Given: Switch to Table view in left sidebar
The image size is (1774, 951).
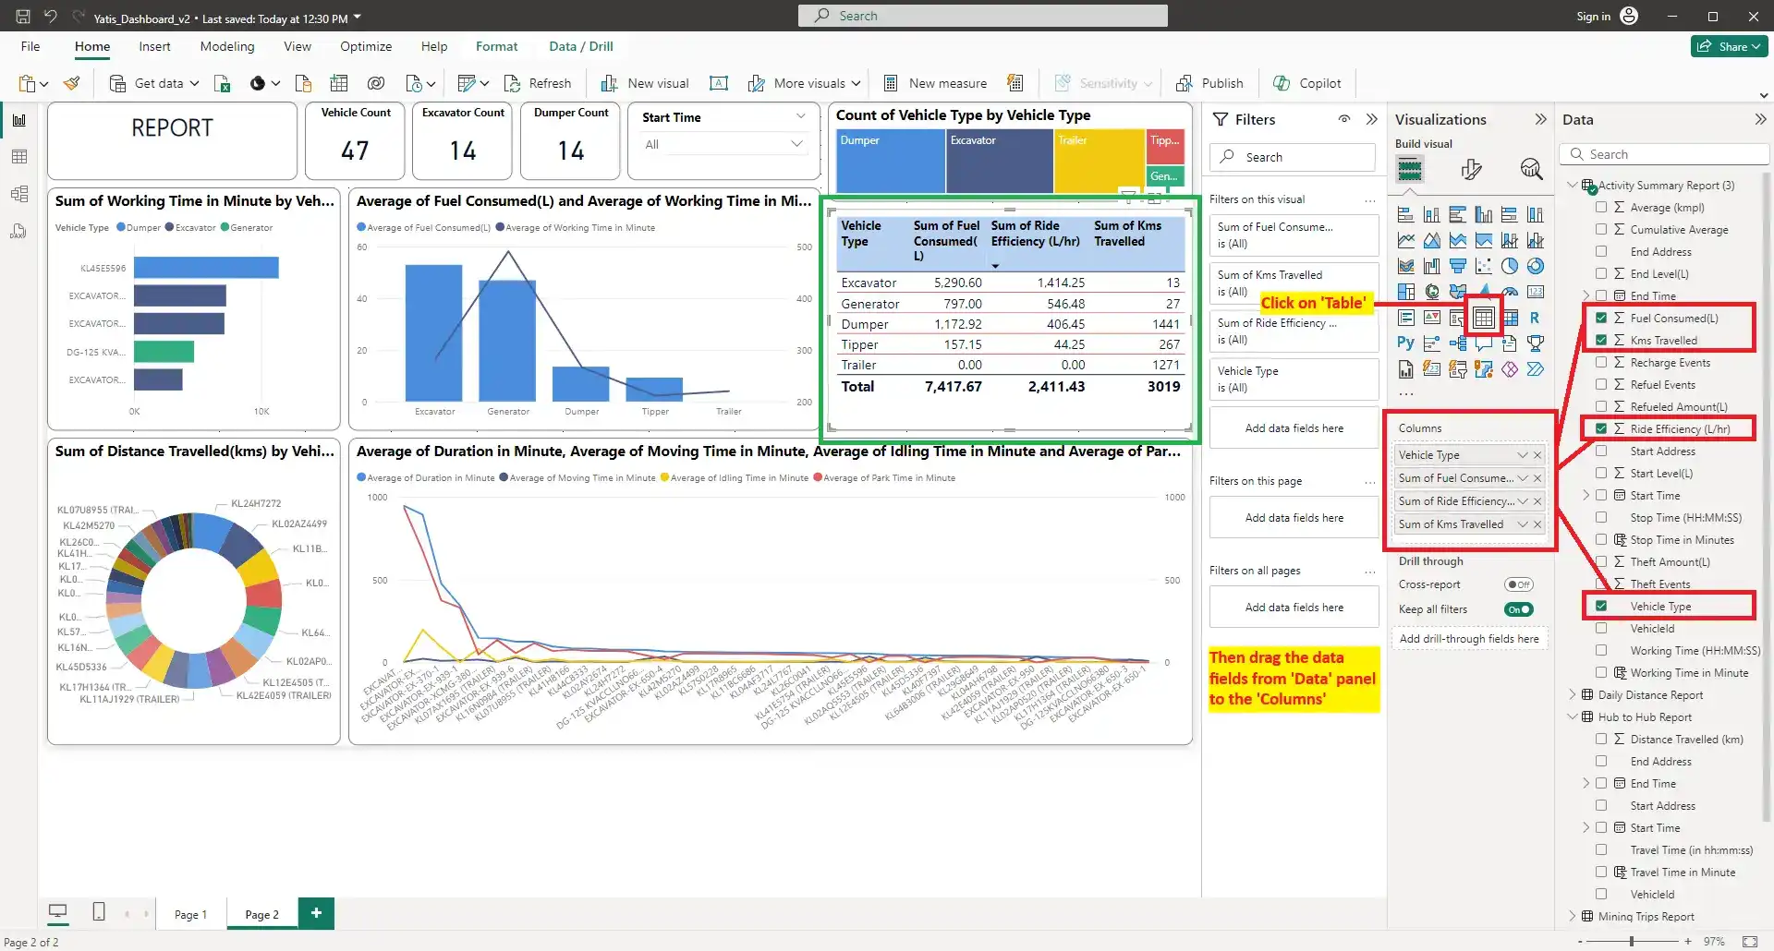Looking at the screenshot, I should click(x=19, y=157).
